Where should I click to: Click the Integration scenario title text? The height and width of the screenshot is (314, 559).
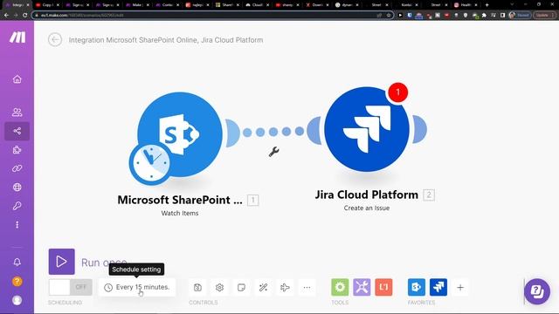coord(166,40)
